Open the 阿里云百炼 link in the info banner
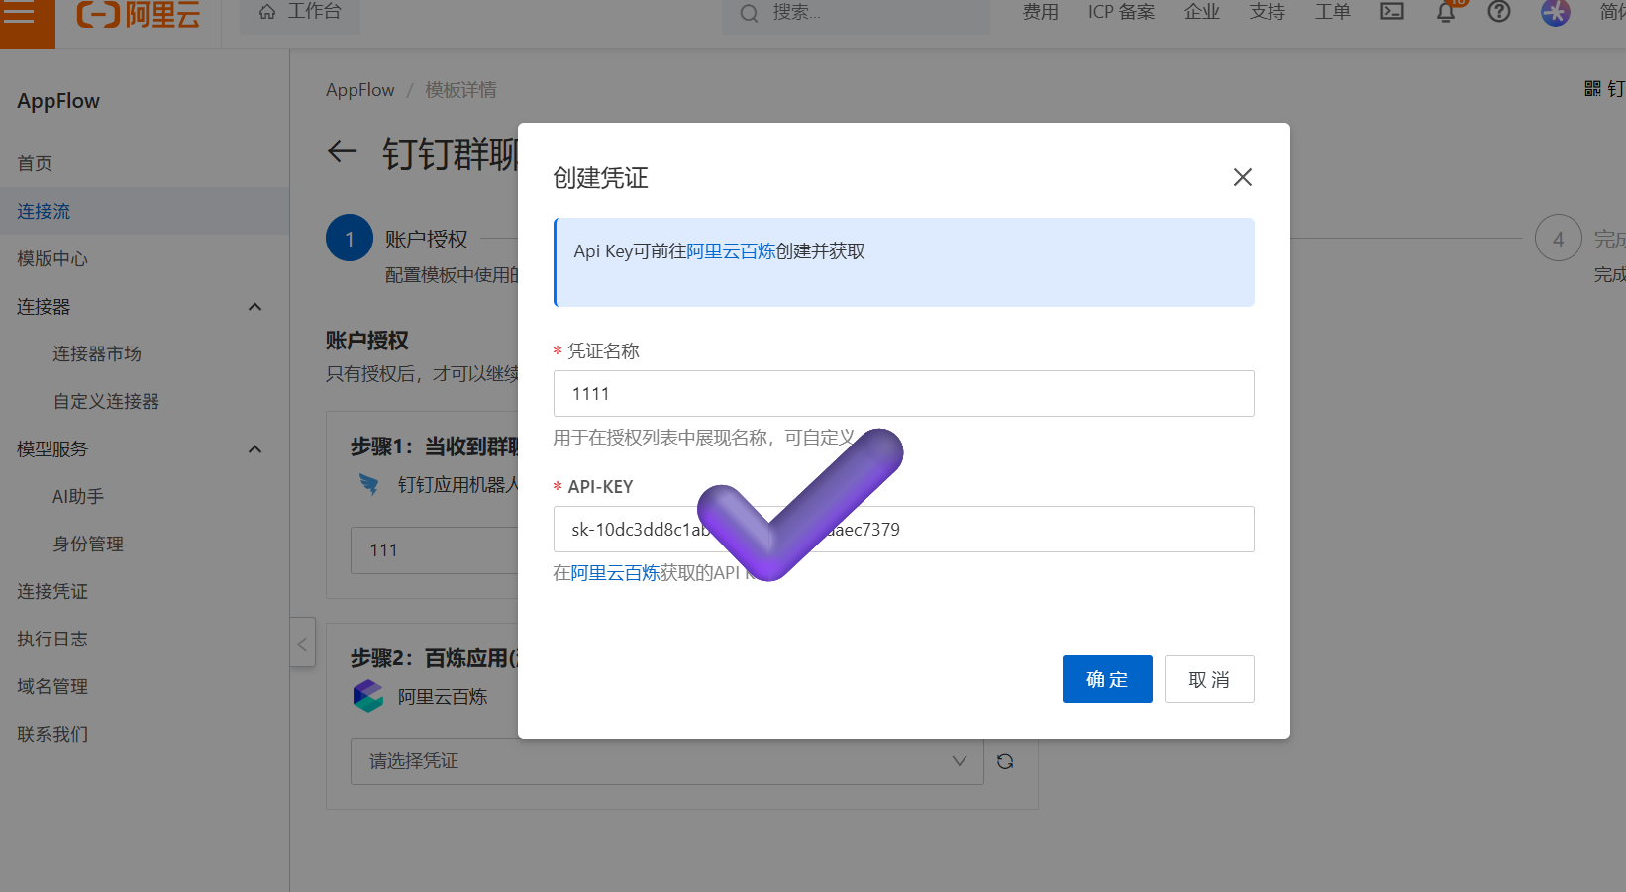The image size is (1626, 892). [731, 251]
